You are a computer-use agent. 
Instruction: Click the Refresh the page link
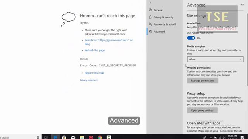95,50
